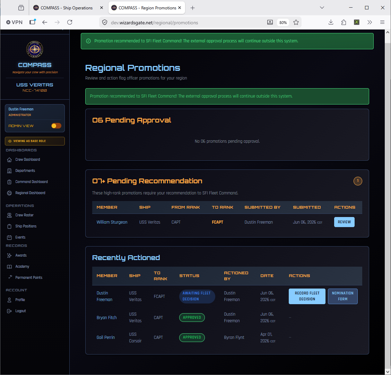Viewport: 391px width, 375px height.
Task: Open the browser hamburger menu
Action: tap(382, 22)
